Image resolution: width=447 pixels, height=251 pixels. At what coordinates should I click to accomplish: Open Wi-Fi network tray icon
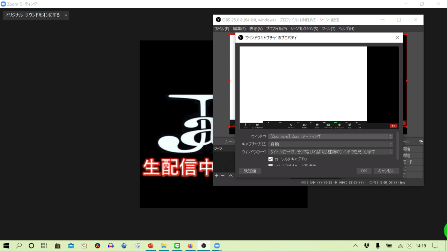tap(400, 246)
